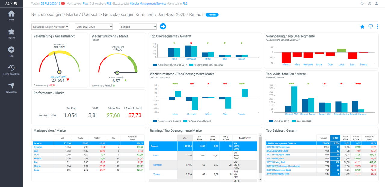
Task: Open the Renault brand dropdown
Action: [138, 27]
